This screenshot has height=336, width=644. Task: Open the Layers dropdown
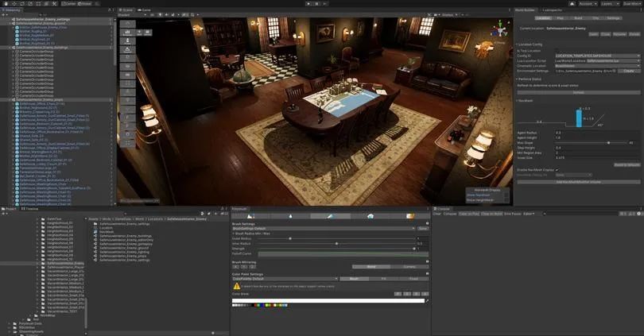[x=611, y=4]
